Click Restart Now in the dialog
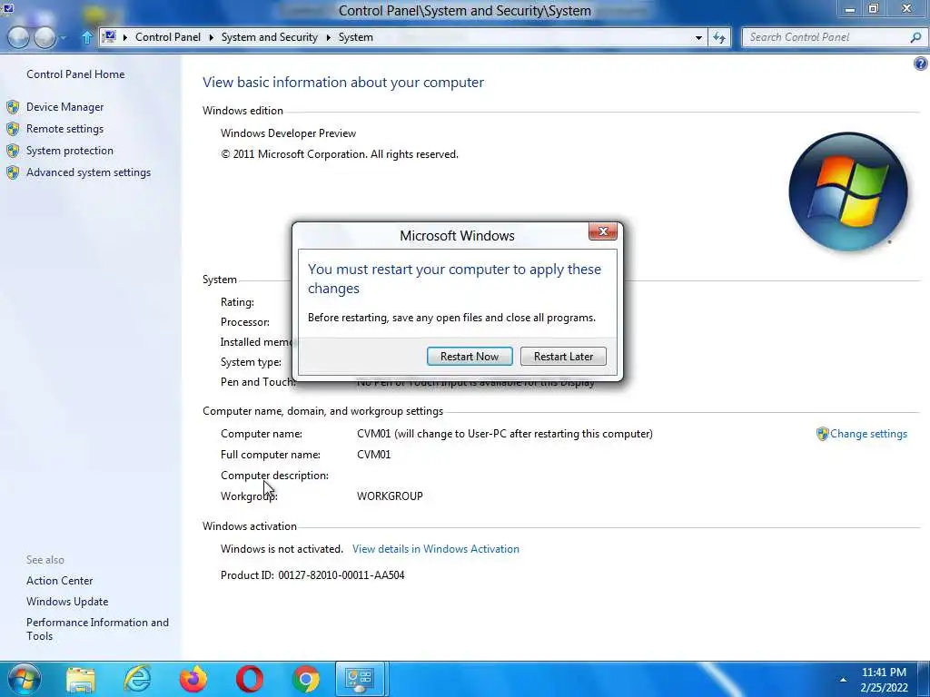930x697 pixels. 470,356
